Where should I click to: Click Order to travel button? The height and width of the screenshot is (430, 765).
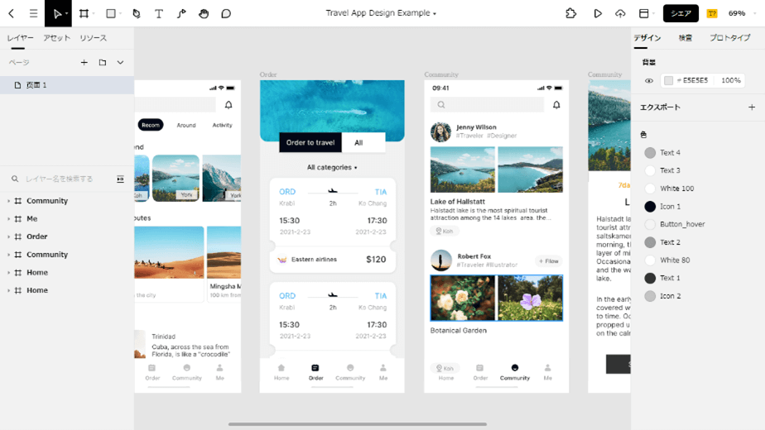(x=310, y=142)
